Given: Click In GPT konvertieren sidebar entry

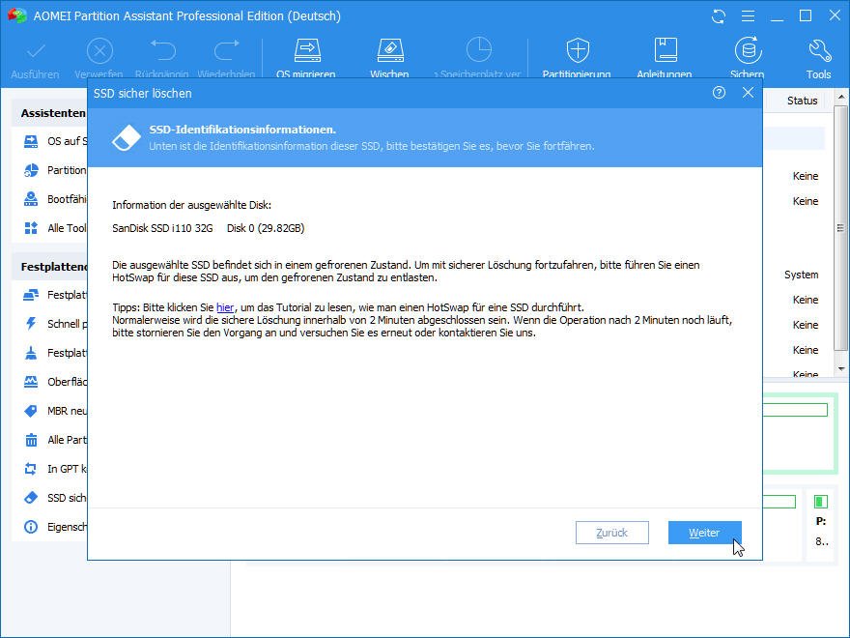Looking at the screenshot, I should click(55, 469).
